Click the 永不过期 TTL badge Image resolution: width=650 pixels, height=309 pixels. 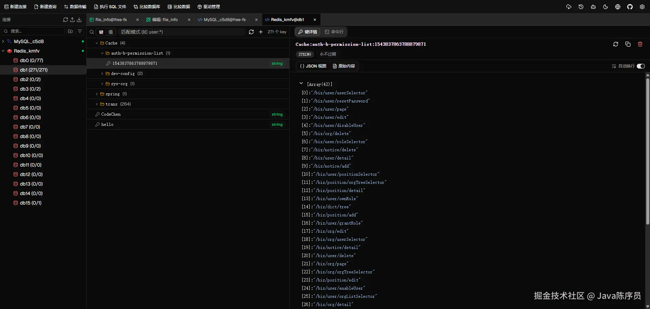[328, 54]
